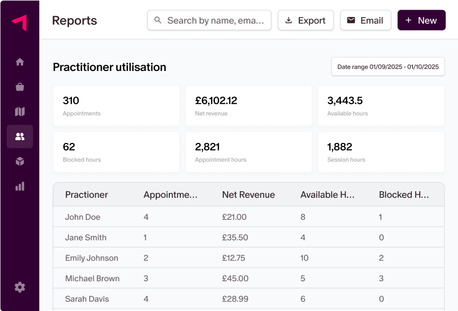
Task: Open the Settings gear at sidebar bottom
Action: click(x=20, y=287)
